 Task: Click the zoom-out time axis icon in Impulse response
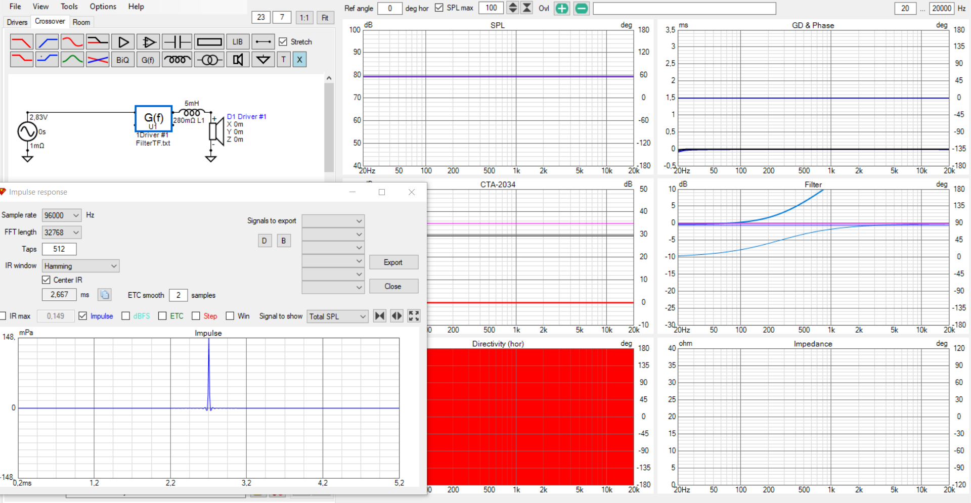tap(397, 316)
